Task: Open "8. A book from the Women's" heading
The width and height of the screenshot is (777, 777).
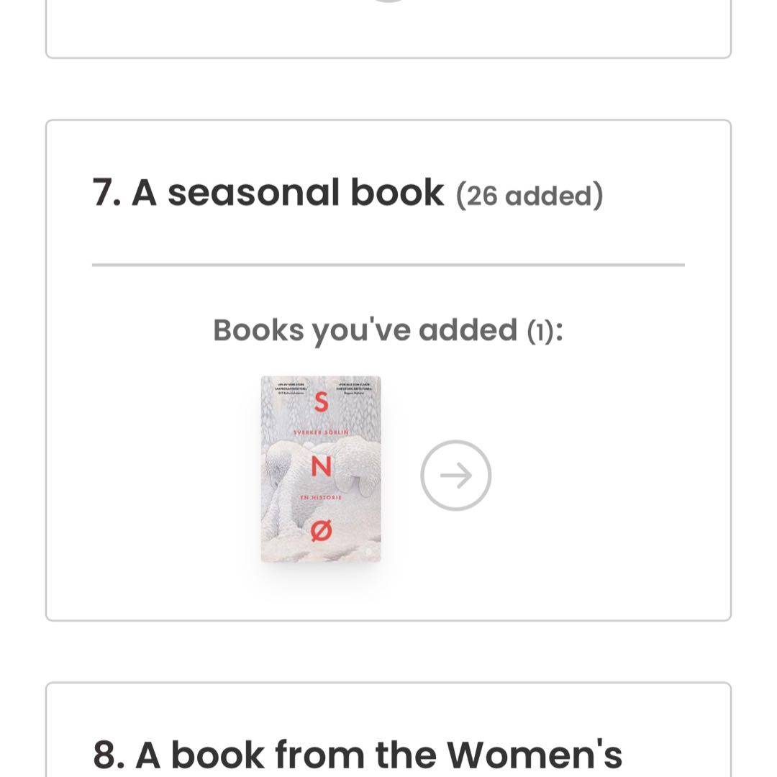Action: tap(358, 754)
